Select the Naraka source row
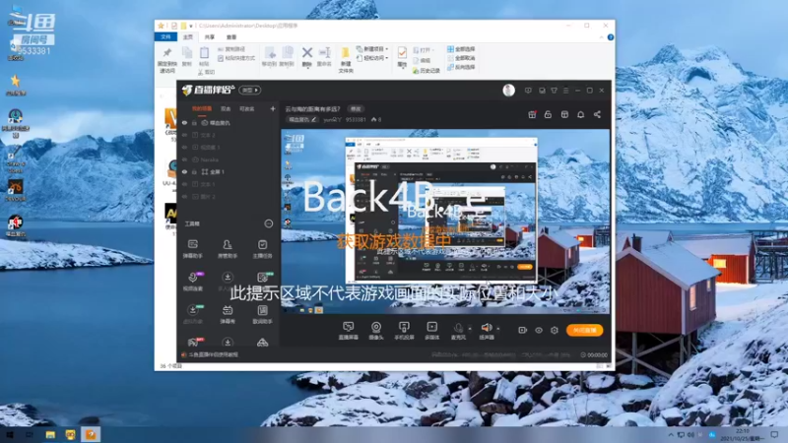The image size is (788, 443). 229,159
